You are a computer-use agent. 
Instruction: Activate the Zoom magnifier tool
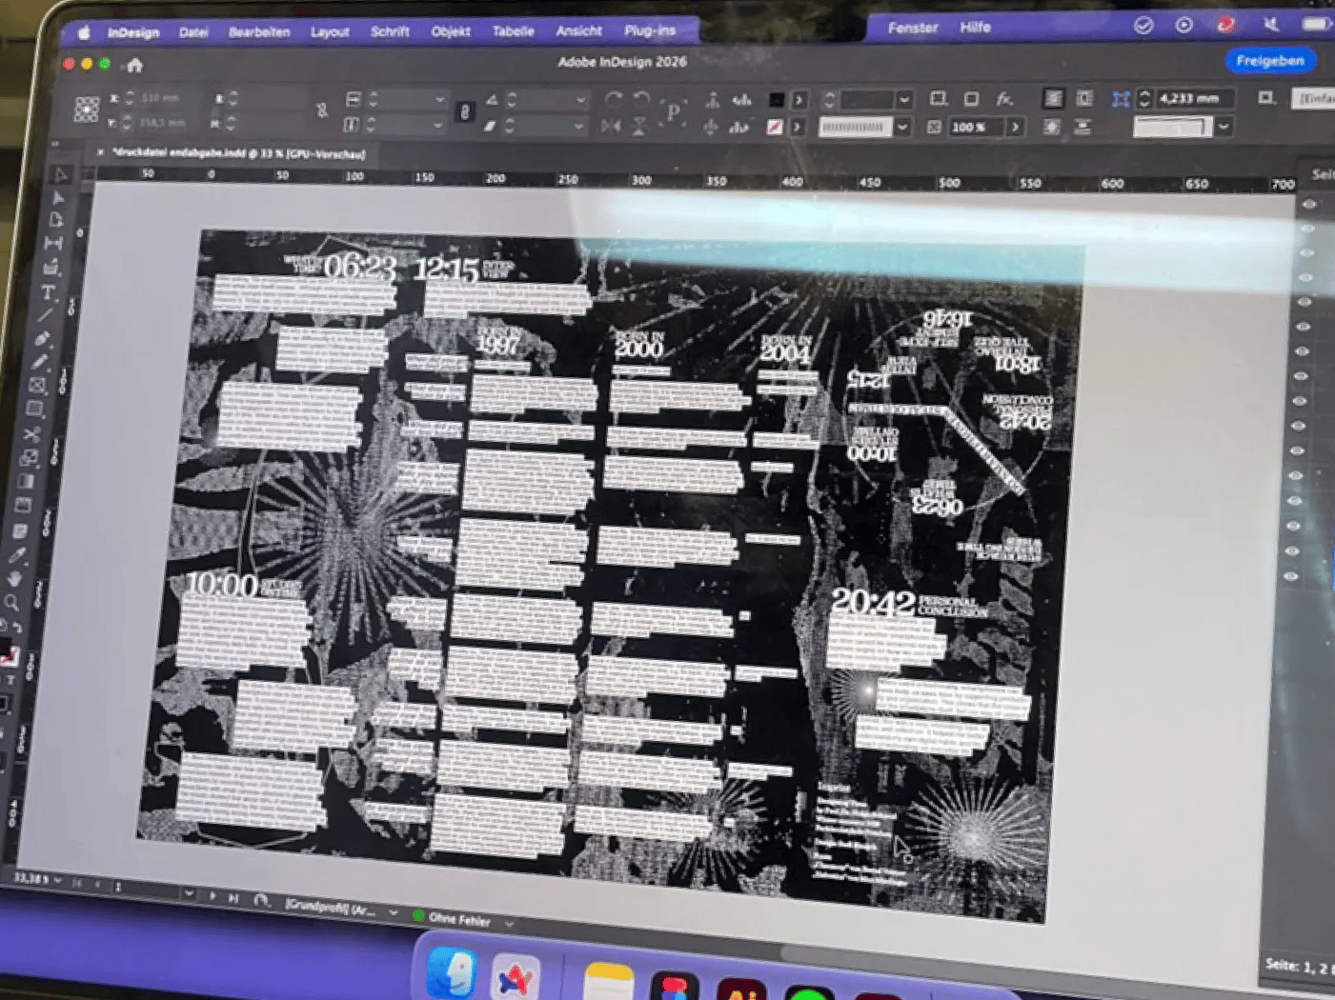click(11, 602)
